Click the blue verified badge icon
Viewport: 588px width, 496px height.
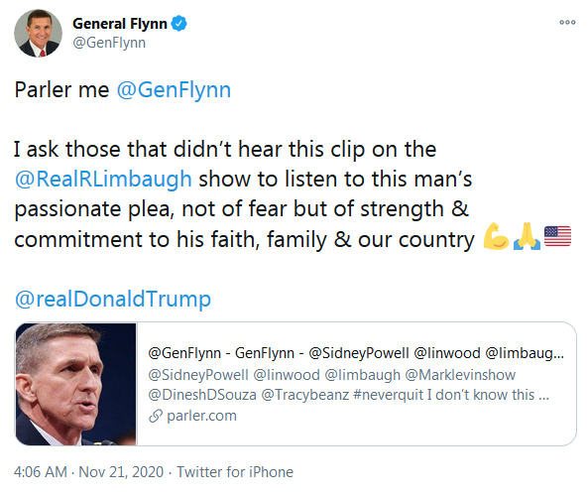178,24
